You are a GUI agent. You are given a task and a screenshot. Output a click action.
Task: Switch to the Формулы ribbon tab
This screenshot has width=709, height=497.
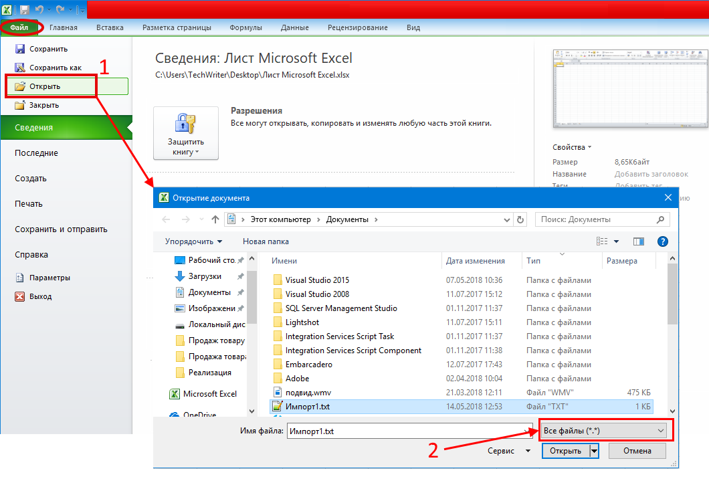[245, 27]
